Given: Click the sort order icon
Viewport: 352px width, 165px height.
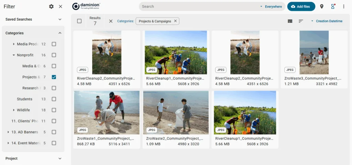Looking at the screenshot, I should coord(301,21).
